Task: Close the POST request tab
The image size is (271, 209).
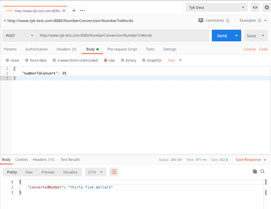Action: pyautogui.click(x=64, y=11)
